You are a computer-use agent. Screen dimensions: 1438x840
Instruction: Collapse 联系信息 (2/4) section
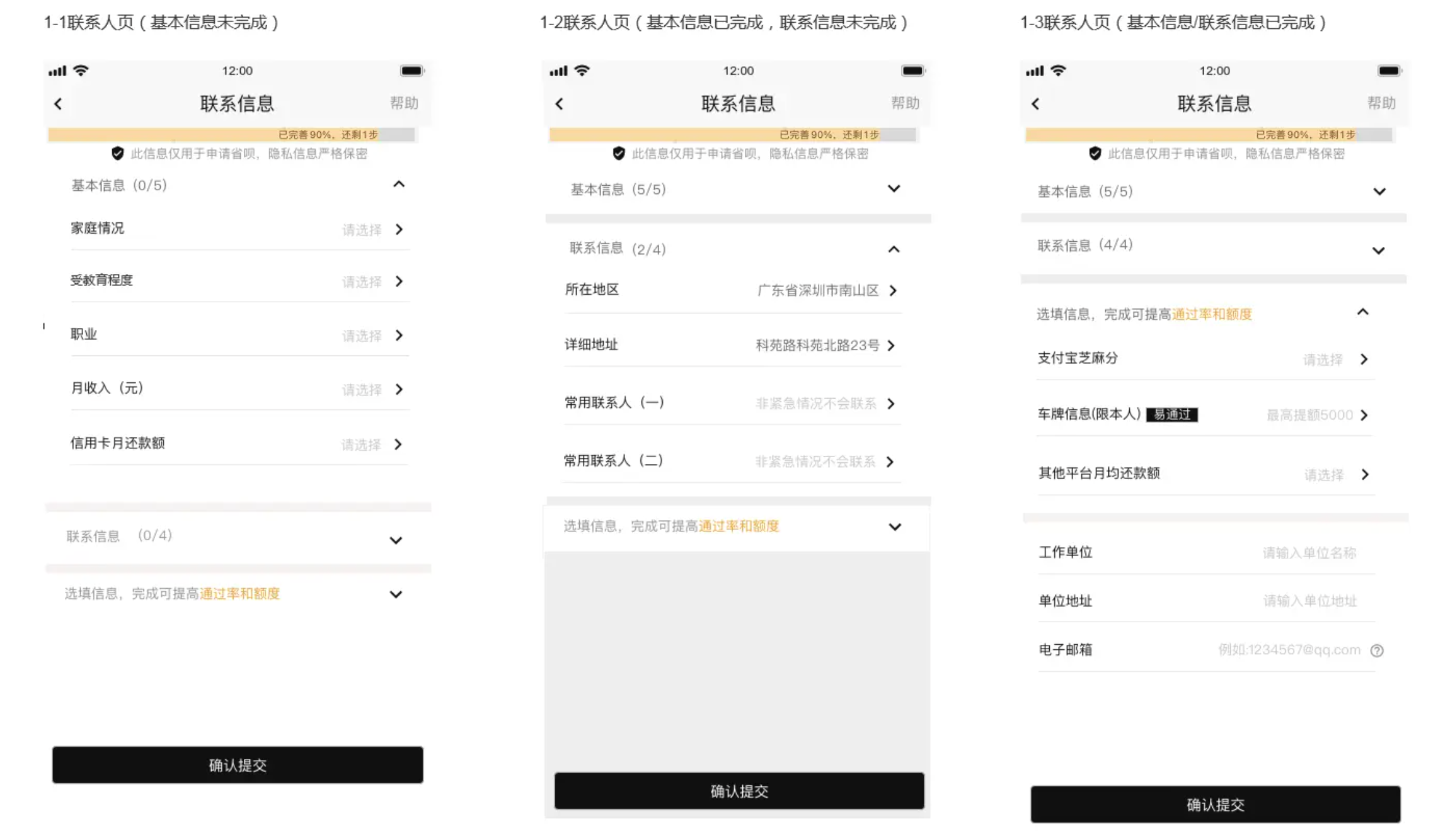coord(894,250)
